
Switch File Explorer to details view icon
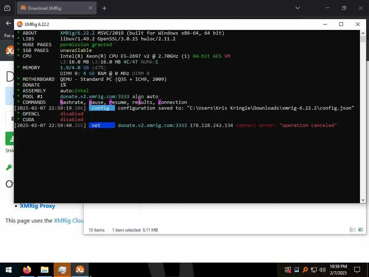(352, 230)
